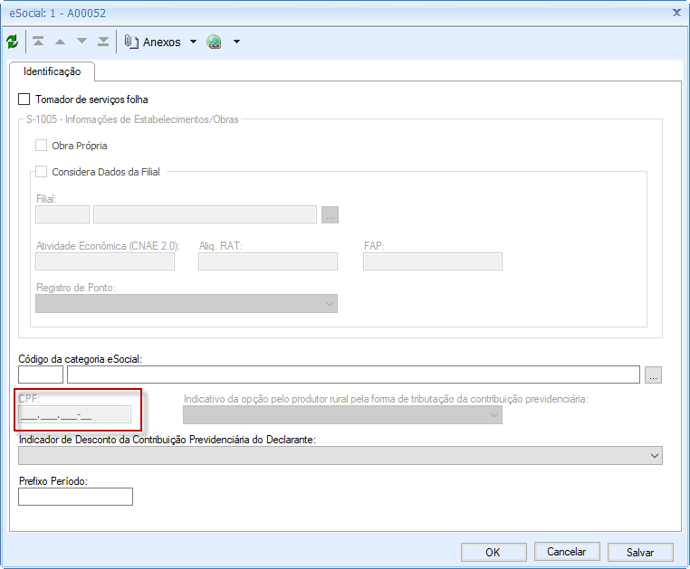Viewport: 690px width, 569px height.
Task: Open produtor rural tributação dropdown
Action: [x=343, y=415]
